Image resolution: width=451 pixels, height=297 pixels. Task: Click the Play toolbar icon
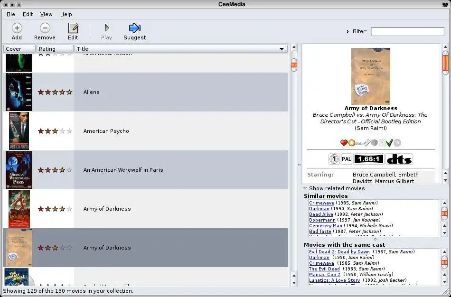click(x=106, y=28)
